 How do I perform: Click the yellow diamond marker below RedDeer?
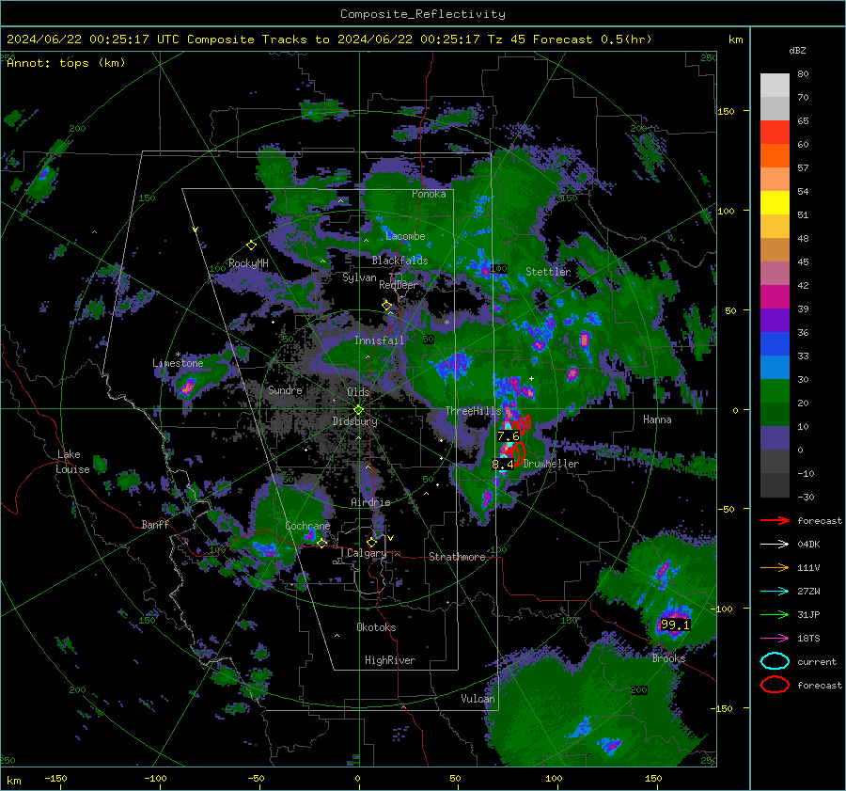(x=386, y=306)
